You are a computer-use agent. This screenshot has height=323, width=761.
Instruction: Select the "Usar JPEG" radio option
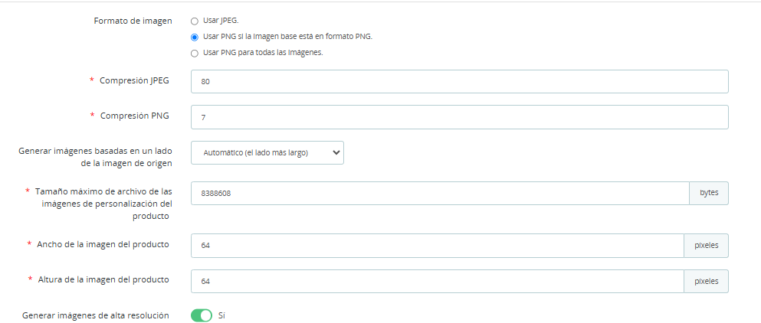point(195,21)
